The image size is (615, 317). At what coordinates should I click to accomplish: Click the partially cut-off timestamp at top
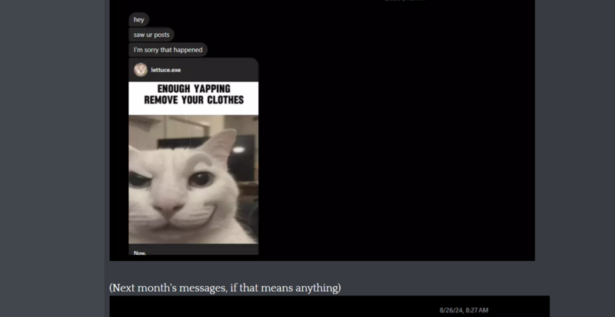(x=404, y=2)
